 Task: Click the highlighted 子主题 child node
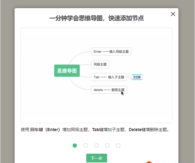pyautogui.click(x=137, y=77)
